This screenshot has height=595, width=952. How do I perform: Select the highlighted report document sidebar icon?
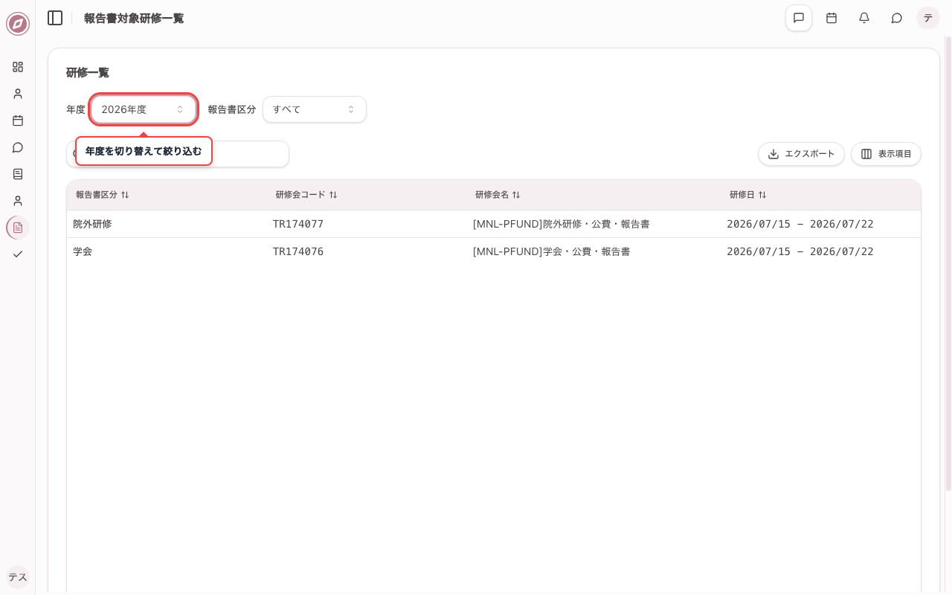[x=18, y=228]
